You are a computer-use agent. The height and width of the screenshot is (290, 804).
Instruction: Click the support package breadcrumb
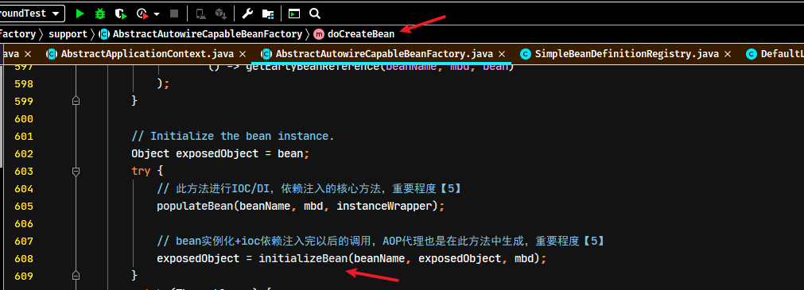pos(68,34)
